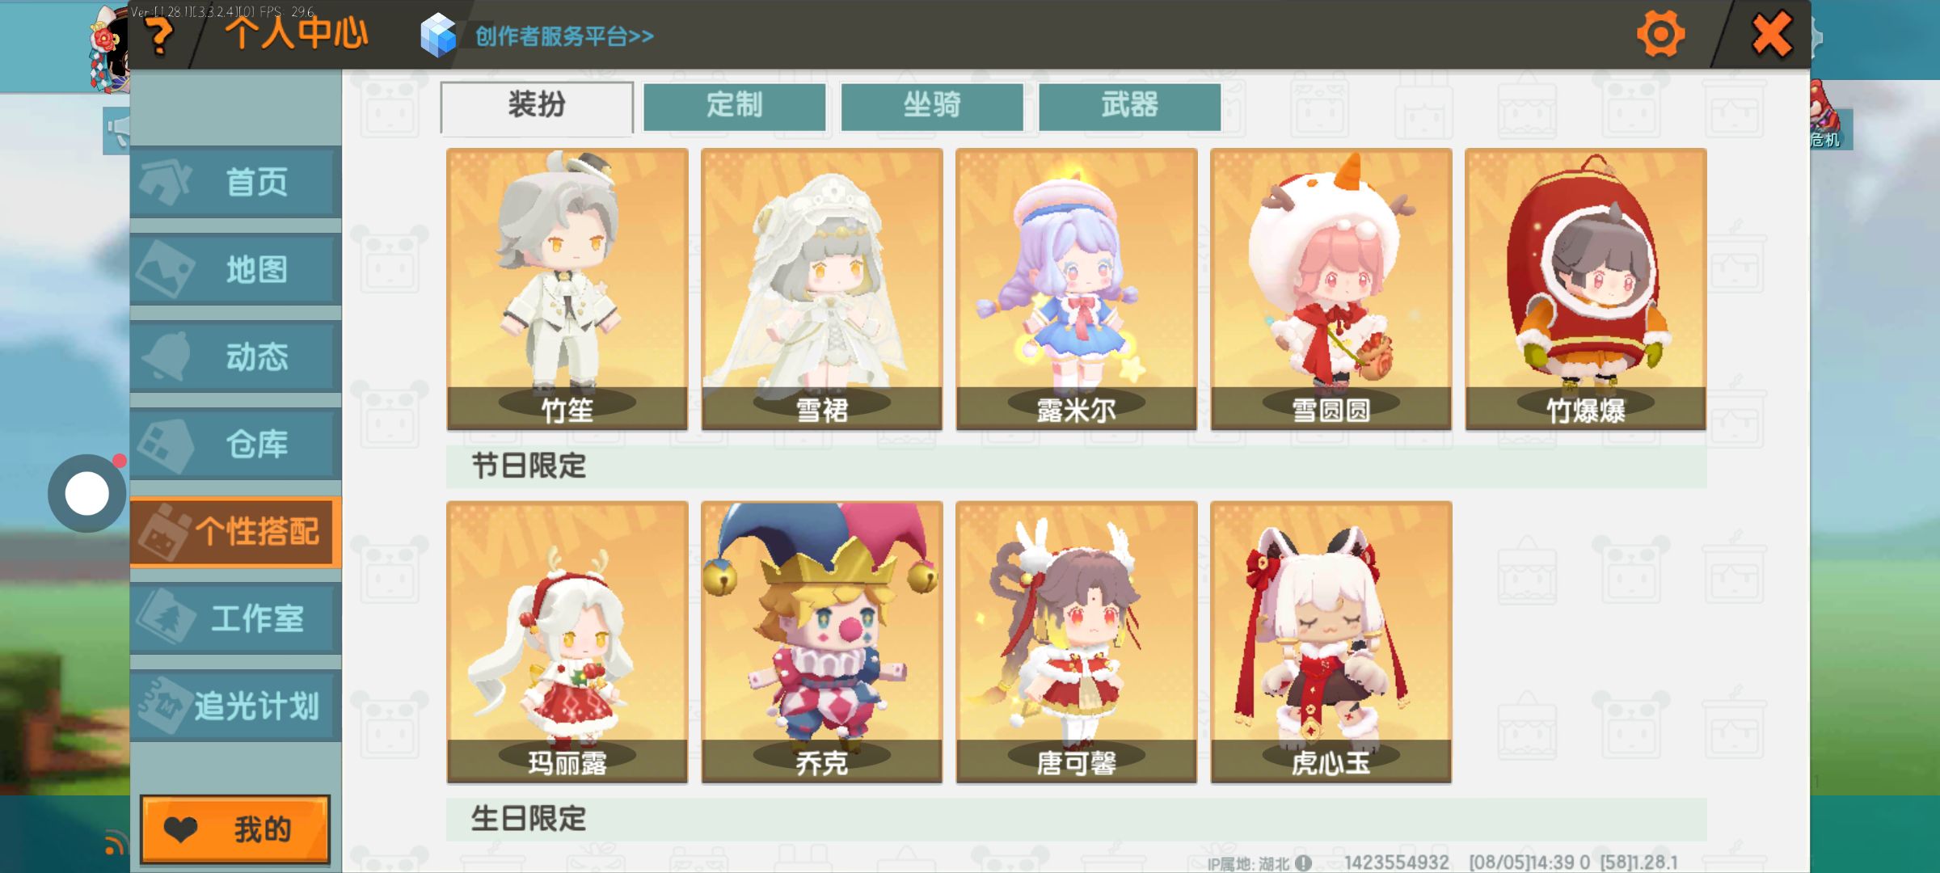Viewport: 1940px width, 873px height.
Task: Click the info icon next to IP属地 湖北
Action: 1304,862
